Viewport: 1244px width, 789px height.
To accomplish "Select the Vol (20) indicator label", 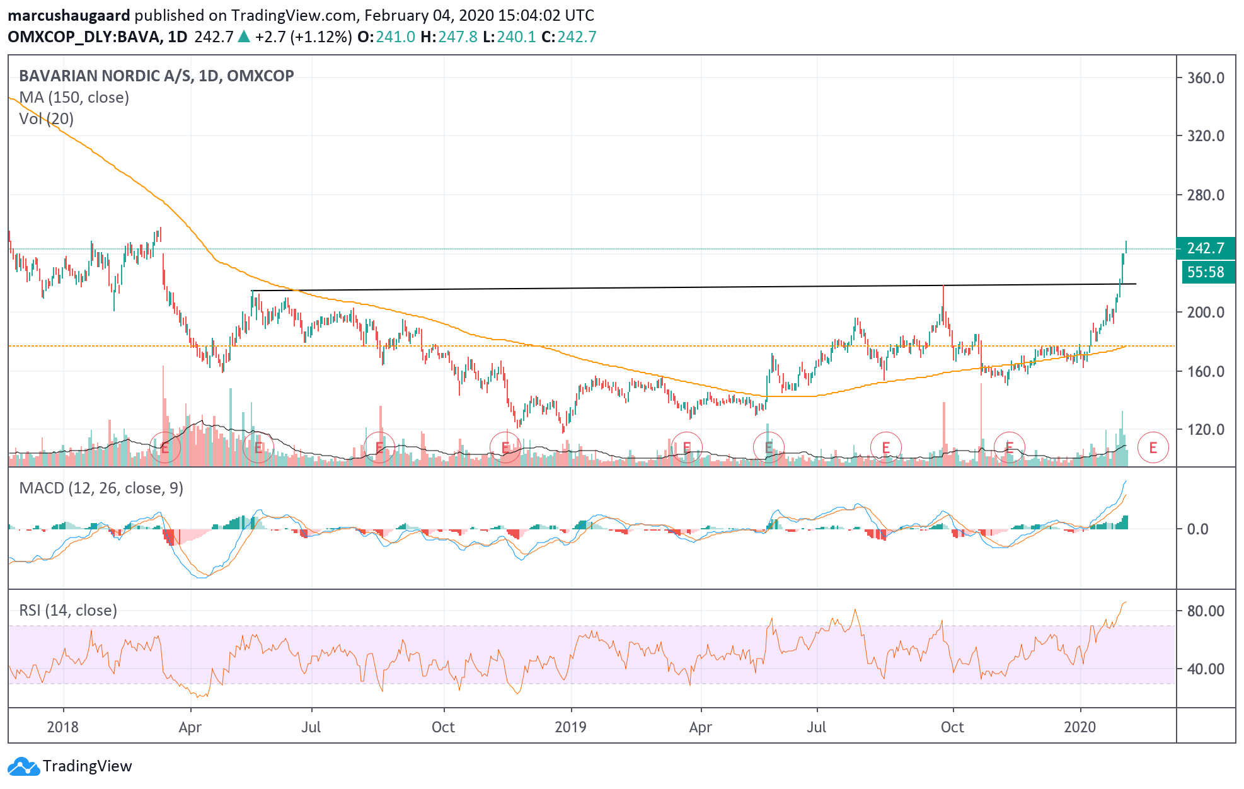I will tap(46, 119).
